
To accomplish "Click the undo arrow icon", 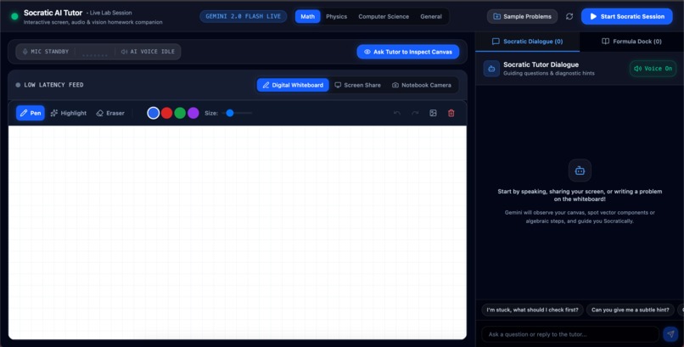I will (x=397, y=113).
